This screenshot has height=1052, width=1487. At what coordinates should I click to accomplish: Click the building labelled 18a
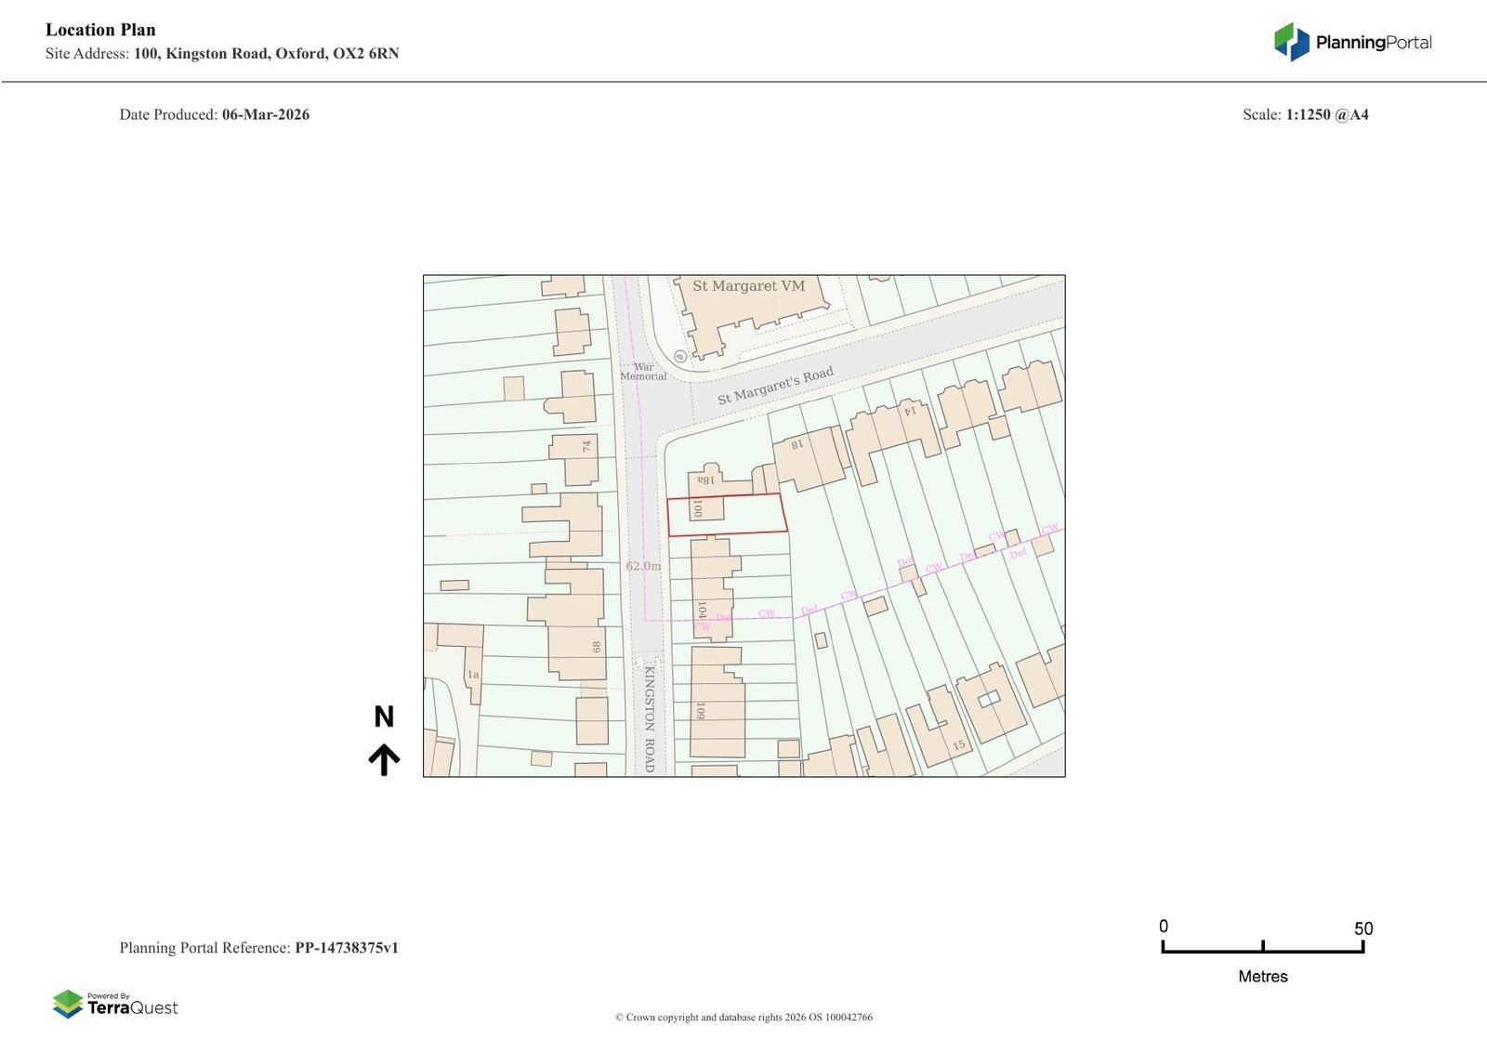coord(706,480)
